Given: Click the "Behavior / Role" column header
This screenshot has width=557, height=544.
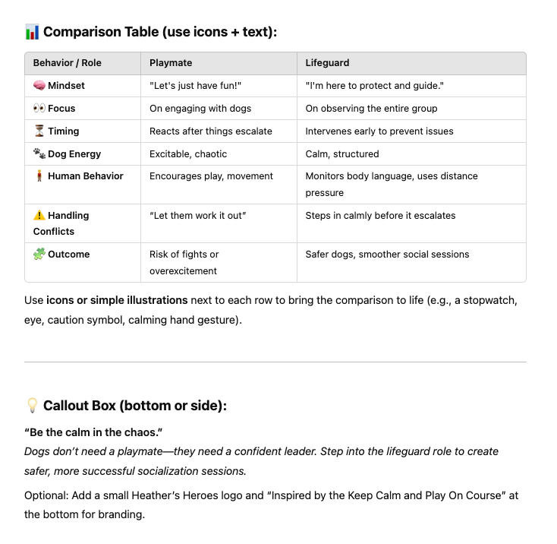Looking at the screenshot, I should (x=67, y=64).
